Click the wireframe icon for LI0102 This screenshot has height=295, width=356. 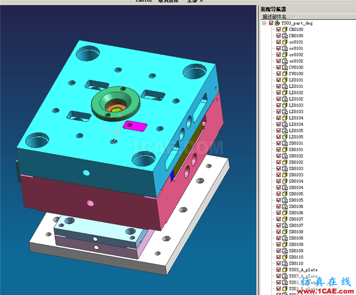tap(285, 99)
